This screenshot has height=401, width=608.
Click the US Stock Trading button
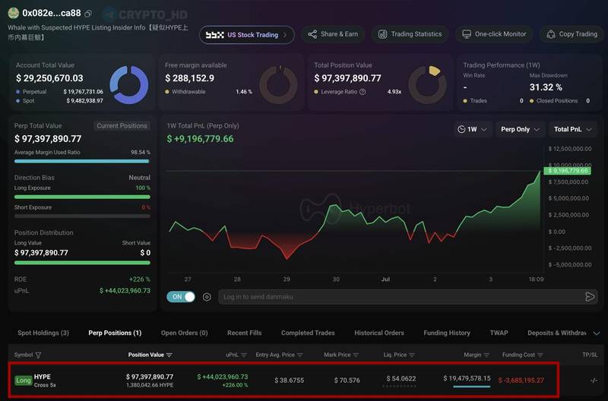tap(246, 35)
